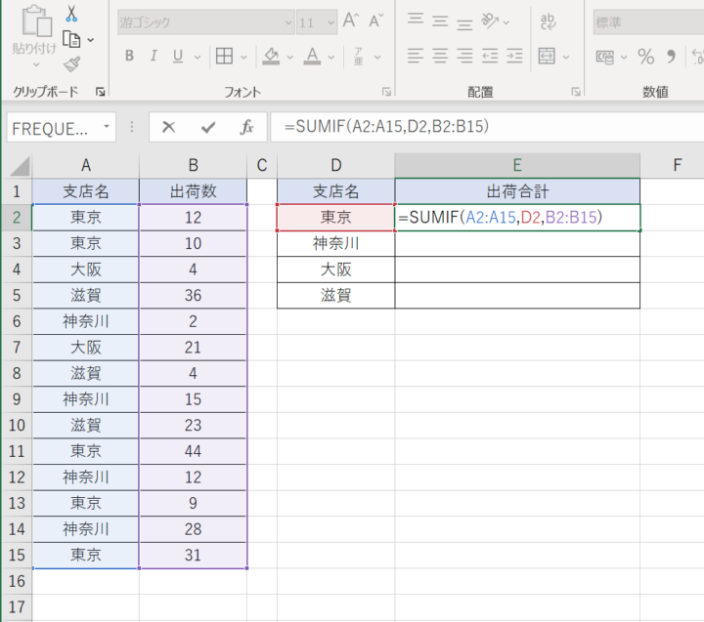Expand the font color dropdown arrow

coord(330,57)
